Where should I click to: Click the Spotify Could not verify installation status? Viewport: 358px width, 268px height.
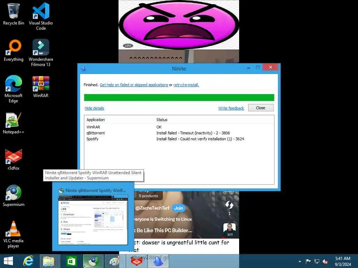coord(200,139)
